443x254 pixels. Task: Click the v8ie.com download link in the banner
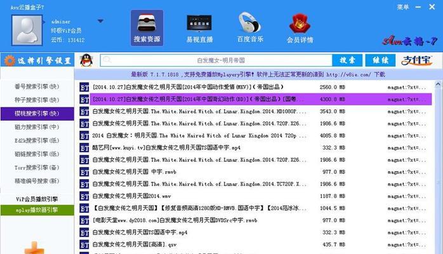[348, 74]
